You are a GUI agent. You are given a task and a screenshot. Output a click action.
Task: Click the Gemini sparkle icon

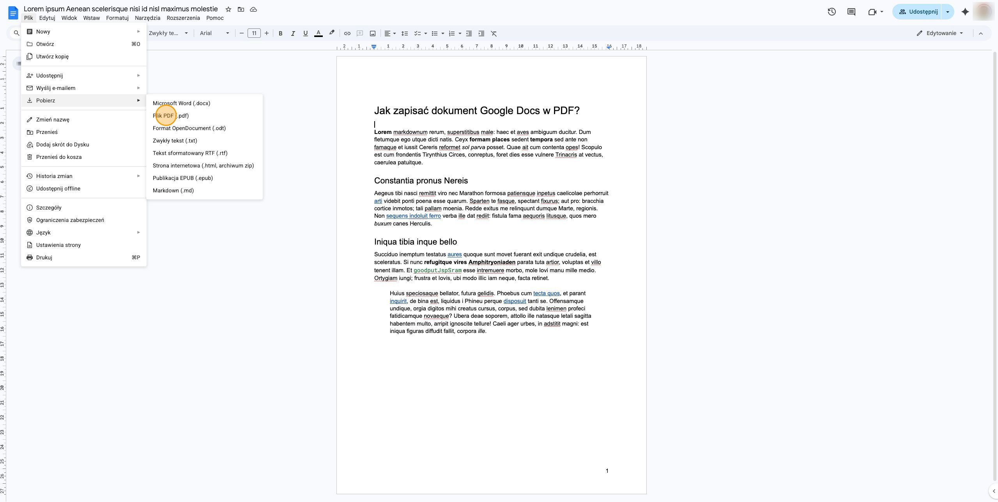coord(965,12)
